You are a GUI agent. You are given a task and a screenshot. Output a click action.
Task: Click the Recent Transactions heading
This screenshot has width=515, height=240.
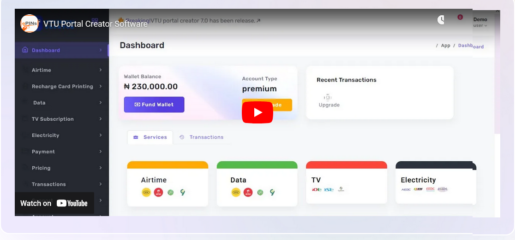(x=347, y=80)
